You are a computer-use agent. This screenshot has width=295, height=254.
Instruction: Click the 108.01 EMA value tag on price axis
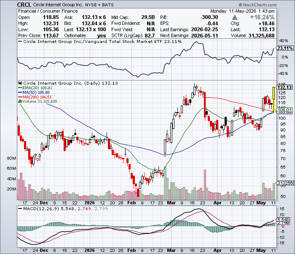284,110
